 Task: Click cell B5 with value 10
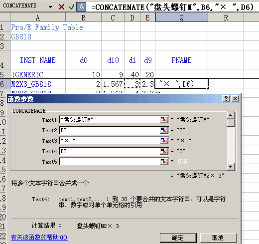click(83, 74)
